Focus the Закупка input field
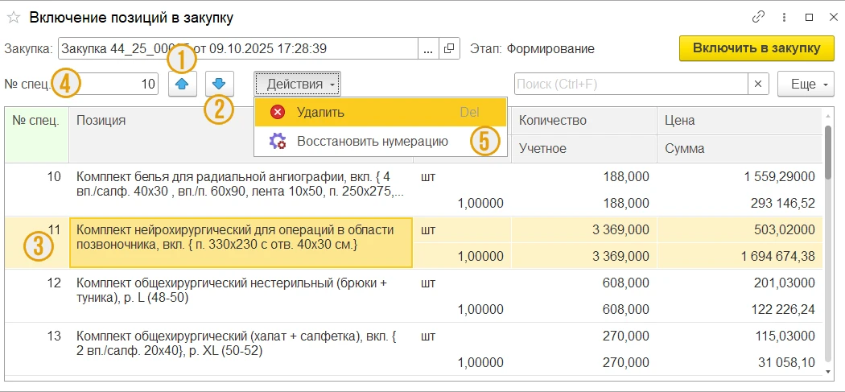Screen dimensions: 845x392 click(x=237, y=48)
